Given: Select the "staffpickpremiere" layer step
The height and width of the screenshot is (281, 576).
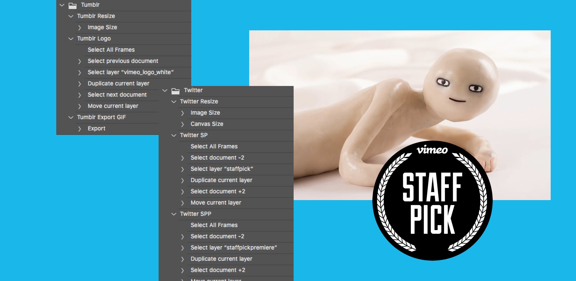Looking at the screenshot, I should 234,248.
